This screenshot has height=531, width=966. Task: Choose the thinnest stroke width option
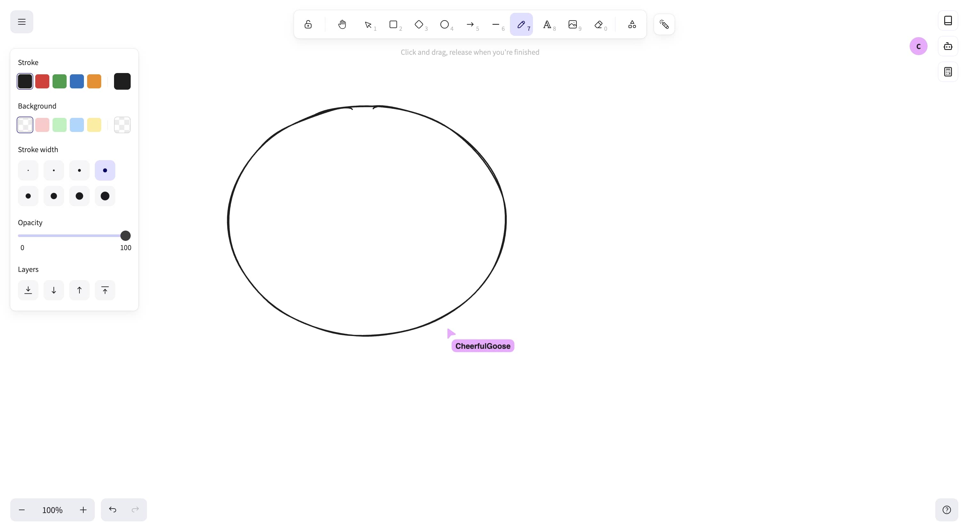coord(28,171)
